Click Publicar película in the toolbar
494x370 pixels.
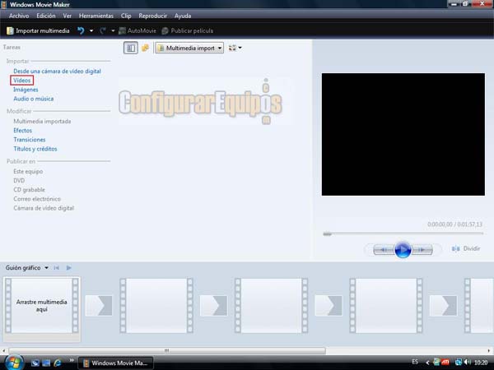pos(188,31)
